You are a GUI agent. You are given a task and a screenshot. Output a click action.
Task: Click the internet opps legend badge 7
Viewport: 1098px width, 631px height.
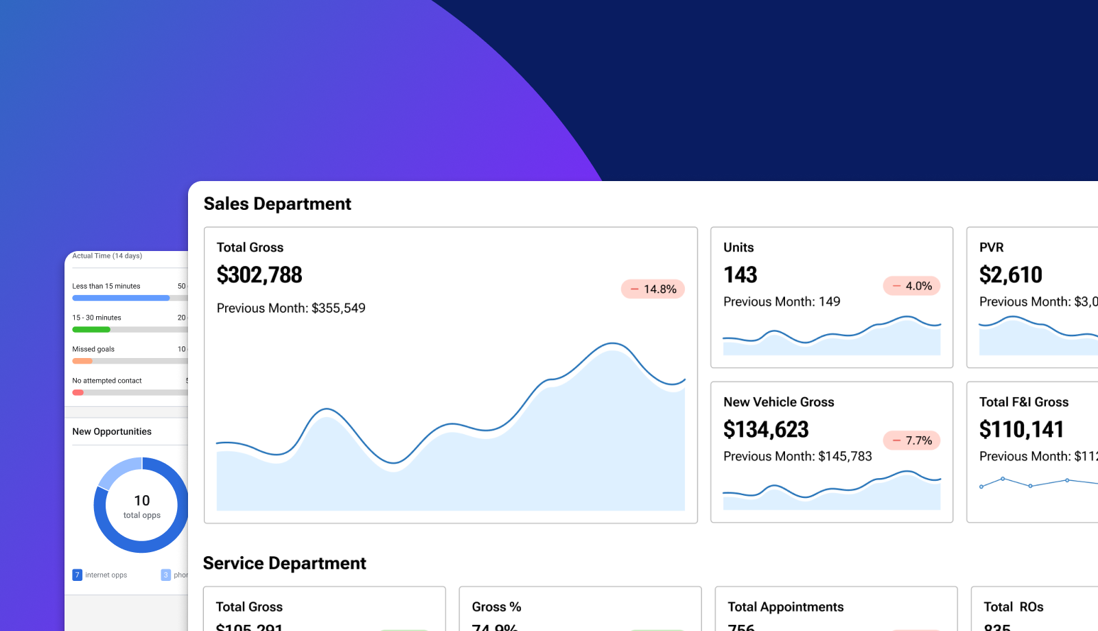point(78,575)
